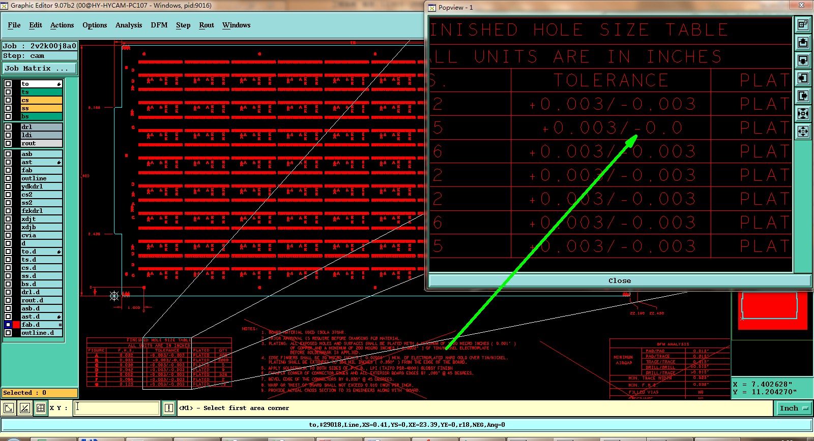Viewport: 814px width, 441px height.
Task: Open the Rout menu
Action: [x=207, y=25]
